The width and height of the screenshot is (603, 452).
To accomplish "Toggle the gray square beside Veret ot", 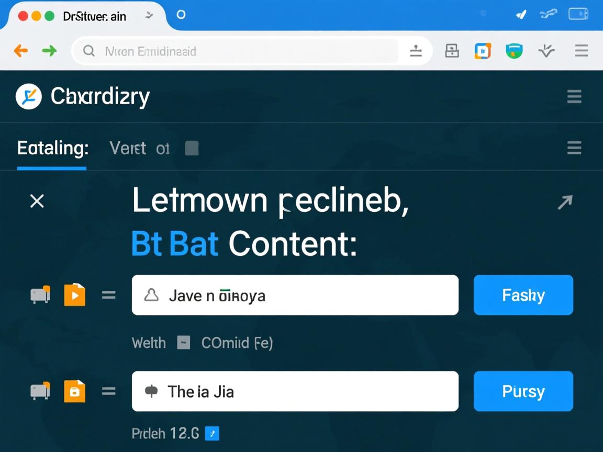I will click(x=192, y=149).
